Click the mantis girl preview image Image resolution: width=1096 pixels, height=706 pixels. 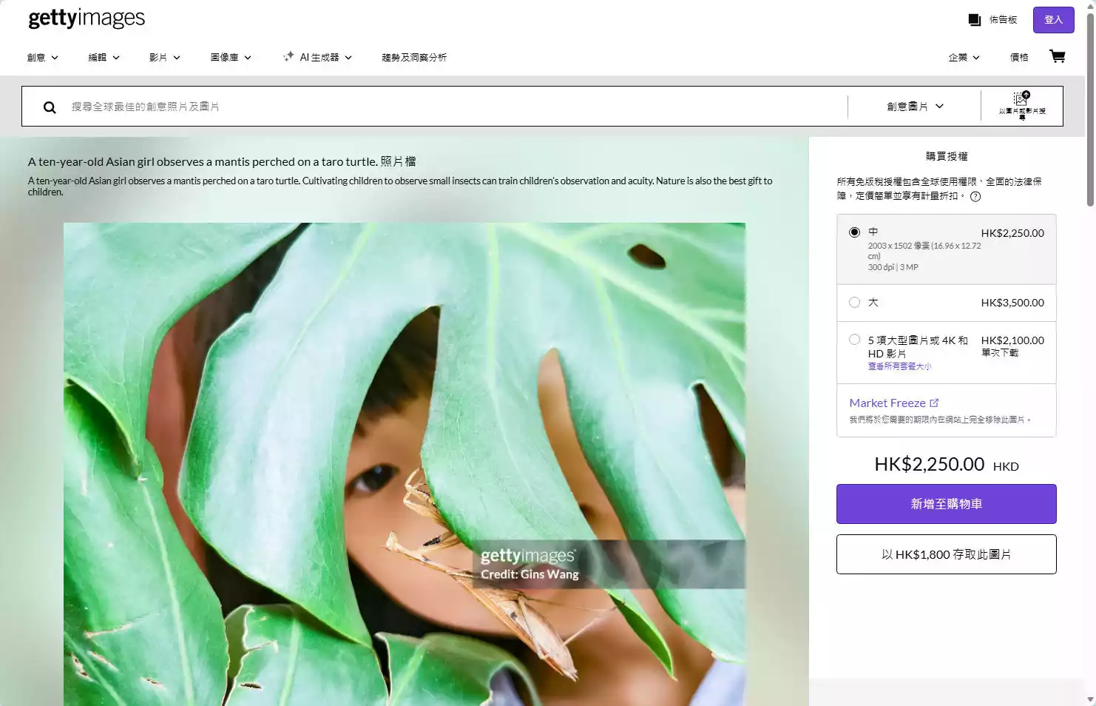(404, 464)
